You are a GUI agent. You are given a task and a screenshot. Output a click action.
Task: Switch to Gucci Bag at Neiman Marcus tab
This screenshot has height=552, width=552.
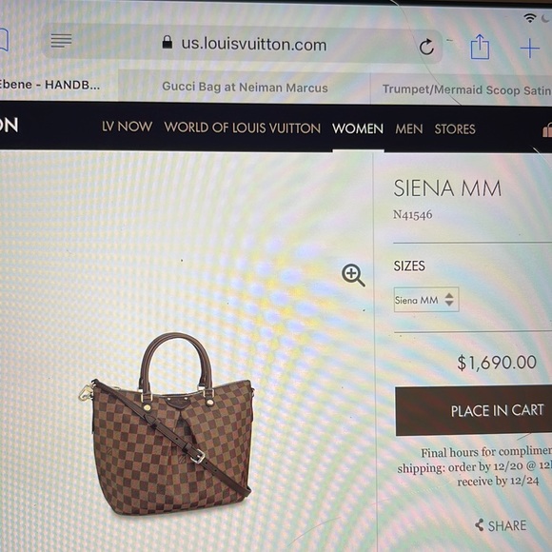point(245,88)
